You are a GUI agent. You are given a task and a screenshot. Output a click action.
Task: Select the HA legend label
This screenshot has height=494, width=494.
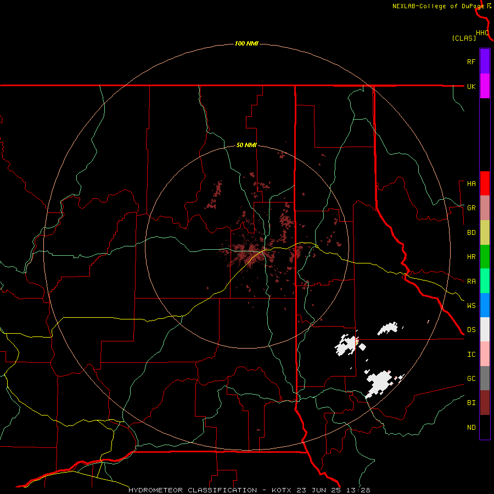471,184
